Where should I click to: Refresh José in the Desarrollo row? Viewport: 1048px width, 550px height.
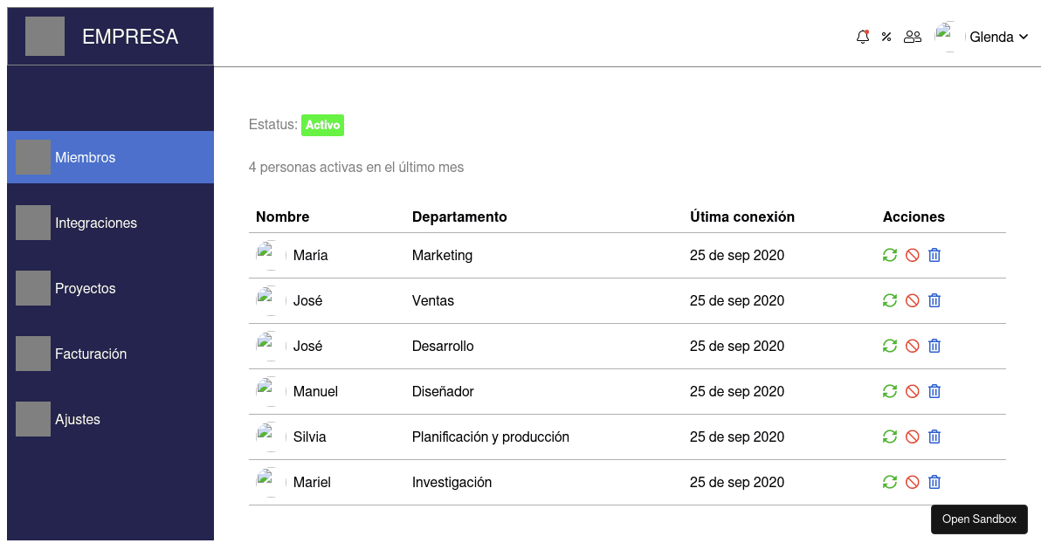890,346
